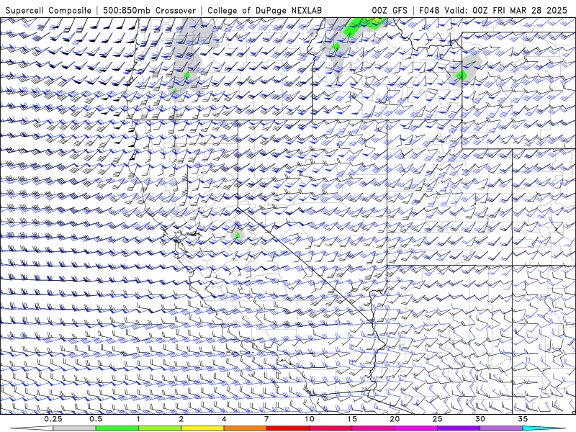This screenshot has height=432, width=576.
Task: Click 'College of DuPage NEXLAB' text
Action: pos(264,10)
